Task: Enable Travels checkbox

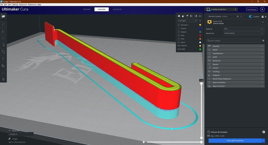Action: [x=179, y=28]
